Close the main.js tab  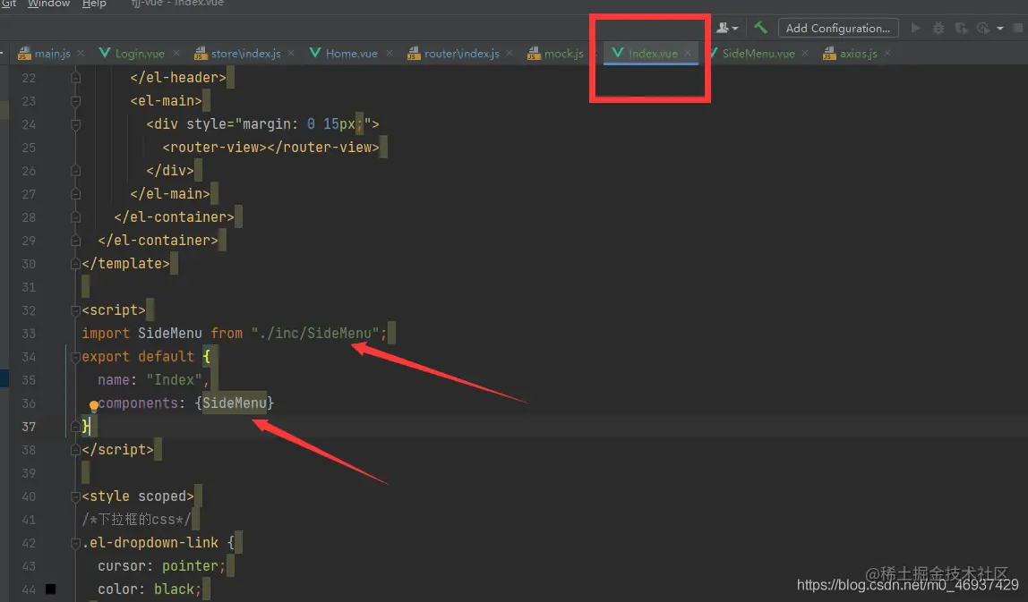coord(81,54)
